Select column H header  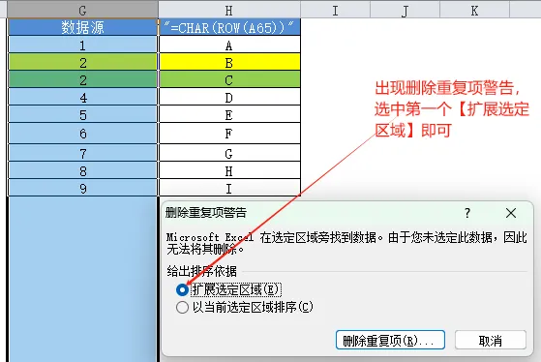229,10
